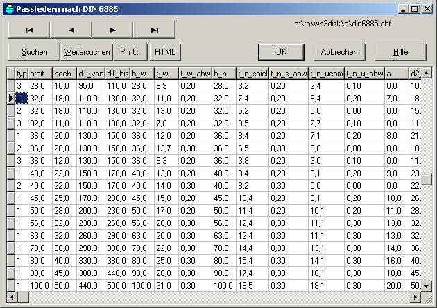Jump to the last record
The image size is (437, 308).
pyautogui.click(x=154, y=30)
